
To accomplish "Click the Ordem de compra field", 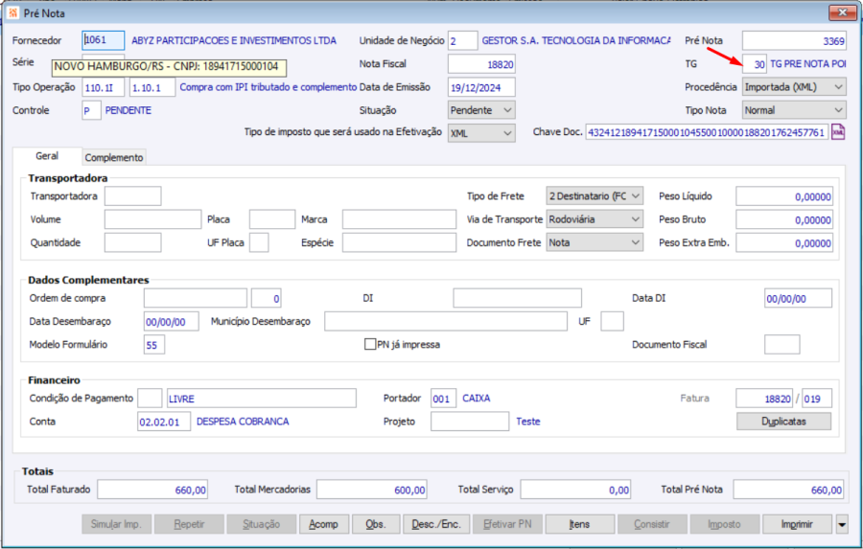I will 195,298.
